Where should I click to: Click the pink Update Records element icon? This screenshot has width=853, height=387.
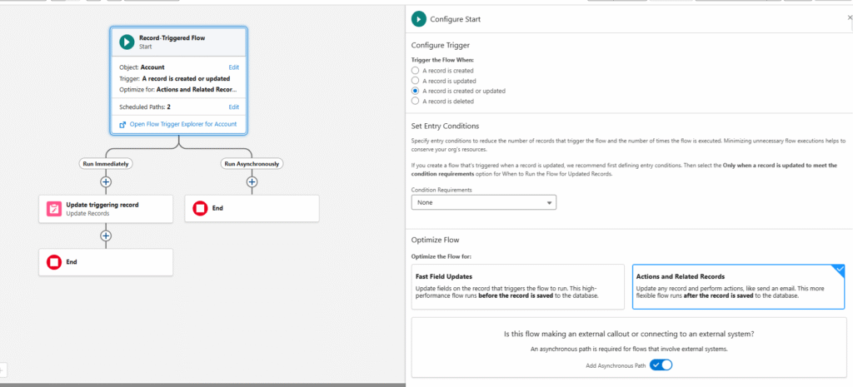coord(53,209)
